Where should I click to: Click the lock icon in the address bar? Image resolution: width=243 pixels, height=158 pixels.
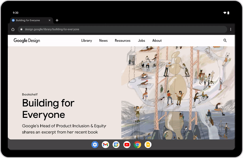coord(21,29)
